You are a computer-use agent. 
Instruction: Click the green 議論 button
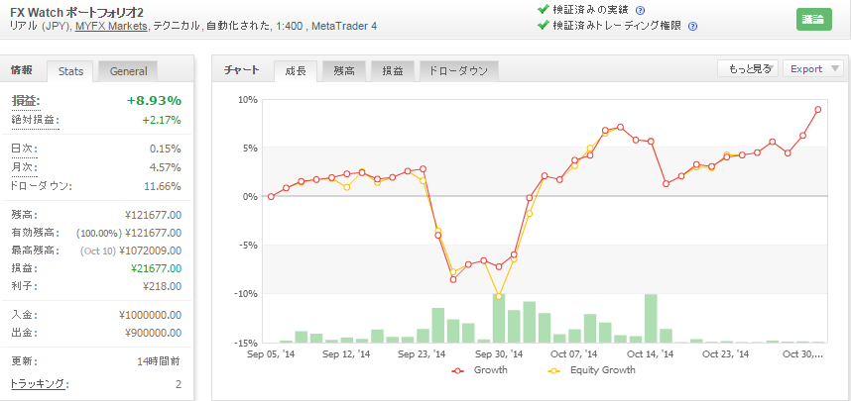click(813, 20)
